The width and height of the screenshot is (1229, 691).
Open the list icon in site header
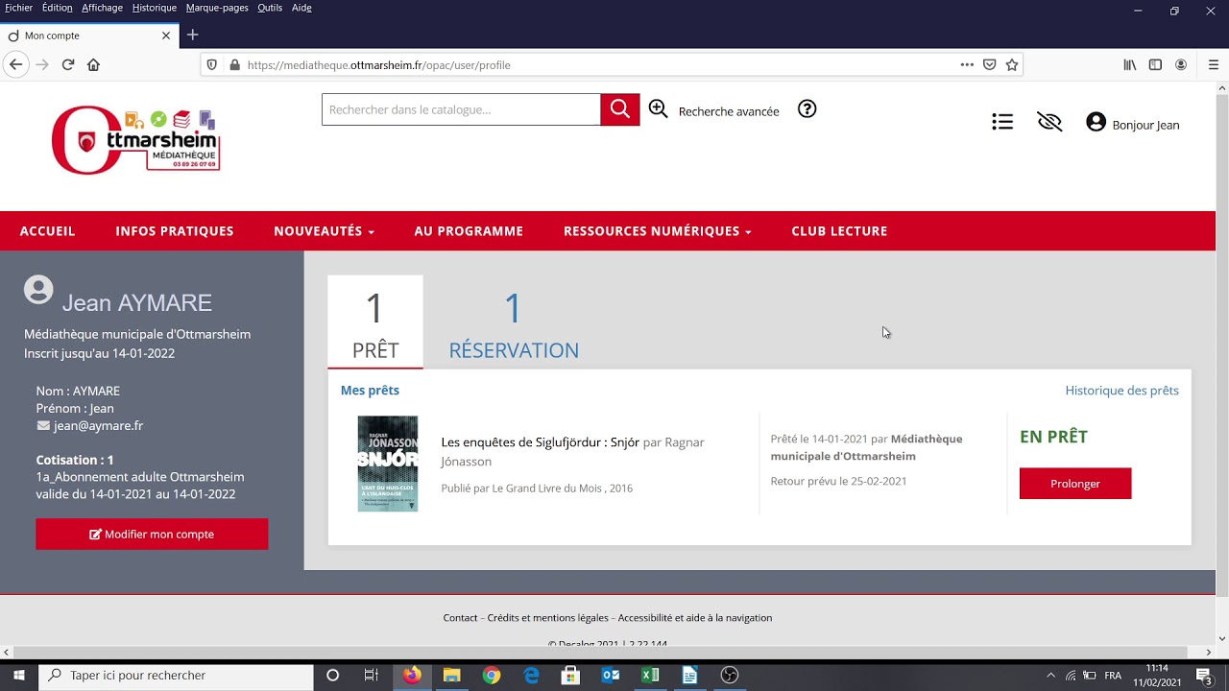[1002, 122]
